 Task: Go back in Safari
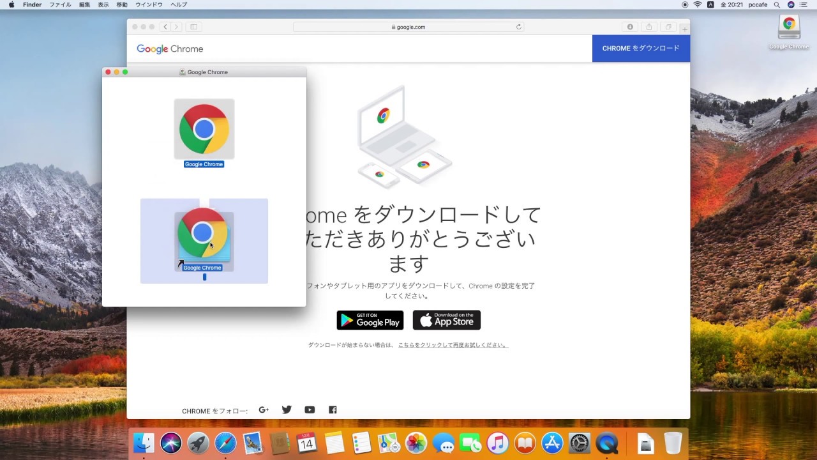[165, 27]
